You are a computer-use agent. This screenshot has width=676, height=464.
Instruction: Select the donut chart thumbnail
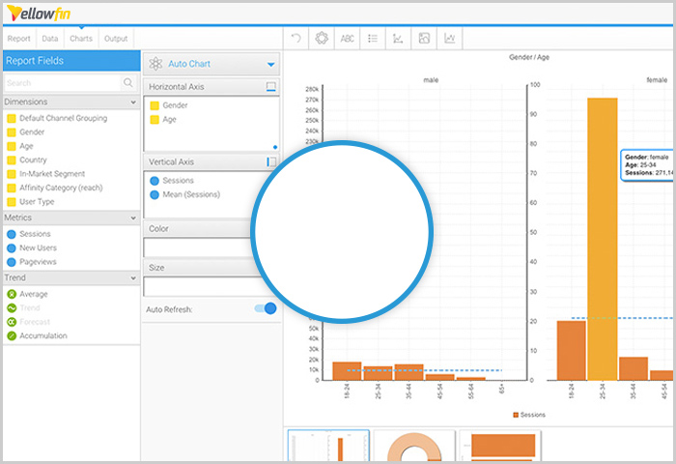(414, 448)
